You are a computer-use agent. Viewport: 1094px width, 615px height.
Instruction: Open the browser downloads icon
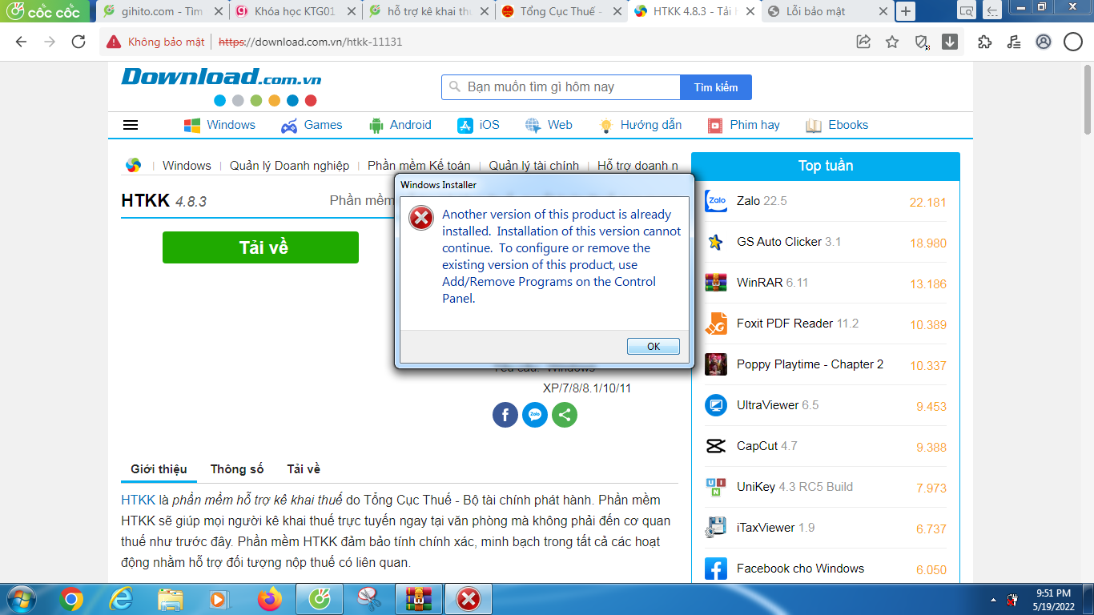950,42
